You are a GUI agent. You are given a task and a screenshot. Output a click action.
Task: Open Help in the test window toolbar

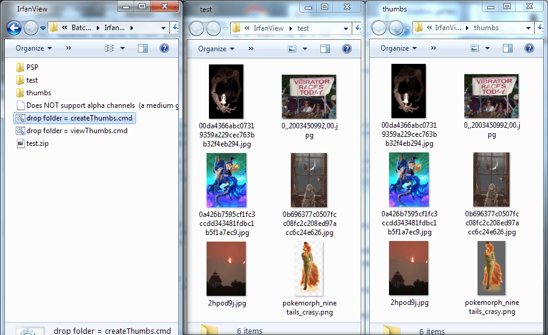click(x=346, y=49)
